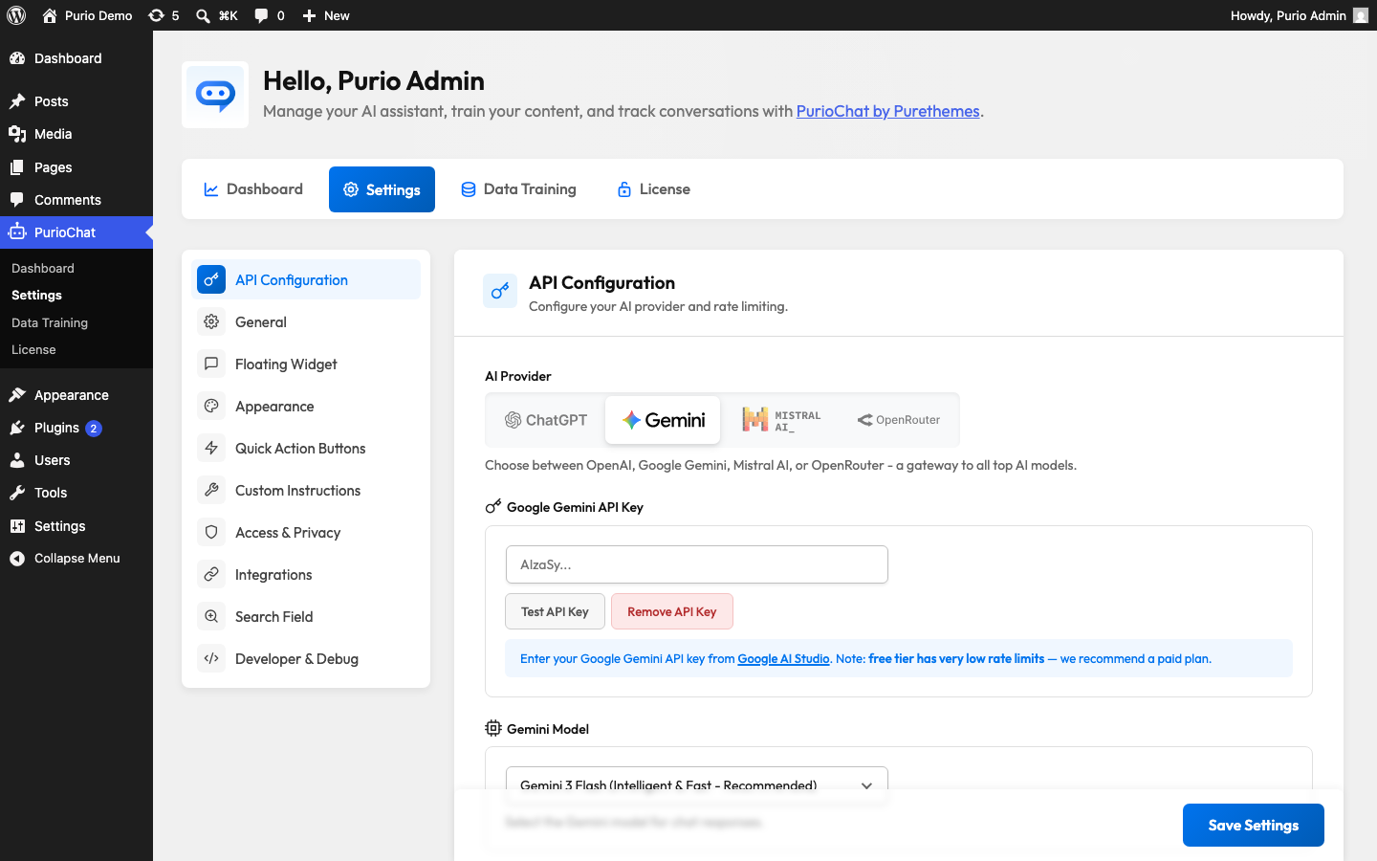
Task: Click the Access & Privacy shield icon
Action: click(211, 532)
